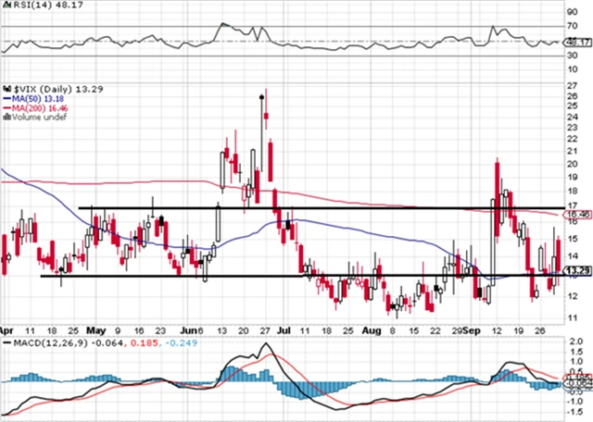Click the RSI(14) indicator icon
The image size is (593, 422).
[6, 6]
